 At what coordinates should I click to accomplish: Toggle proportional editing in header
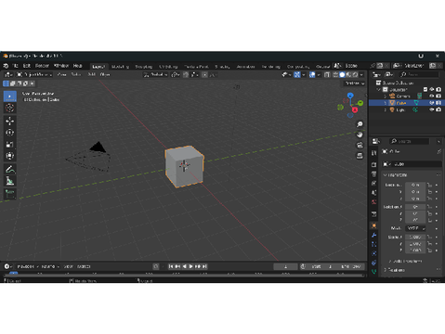pos(204,74)
